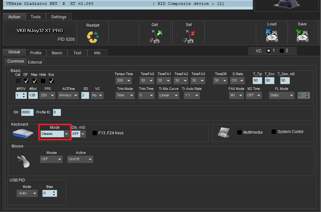Viewport: 321px width, 212px height.
Task: Disable the Eco checkbox
Action: [51, 81]
